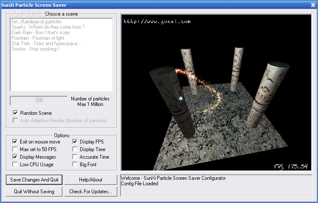Click Quit Without Saving button
The height and width of the screenshot is (203, 318).
click(34, 192)
